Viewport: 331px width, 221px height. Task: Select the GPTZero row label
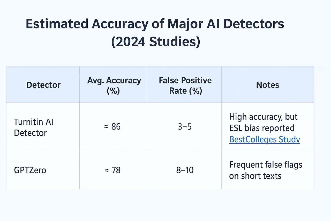30,170
